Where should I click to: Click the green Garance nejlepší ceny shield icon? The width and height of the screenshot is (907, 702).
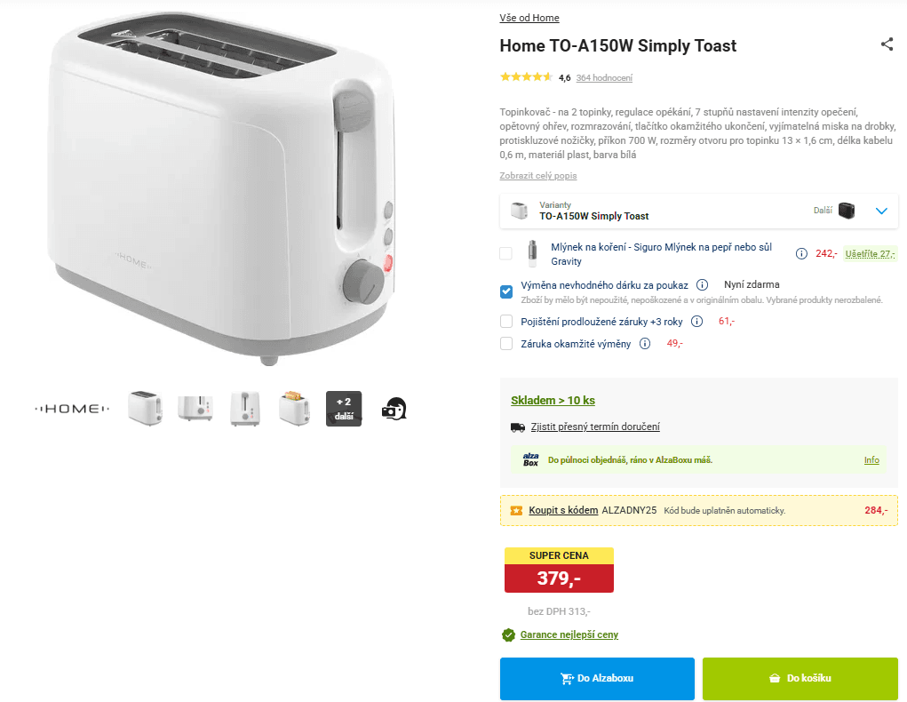click(508, 634)
